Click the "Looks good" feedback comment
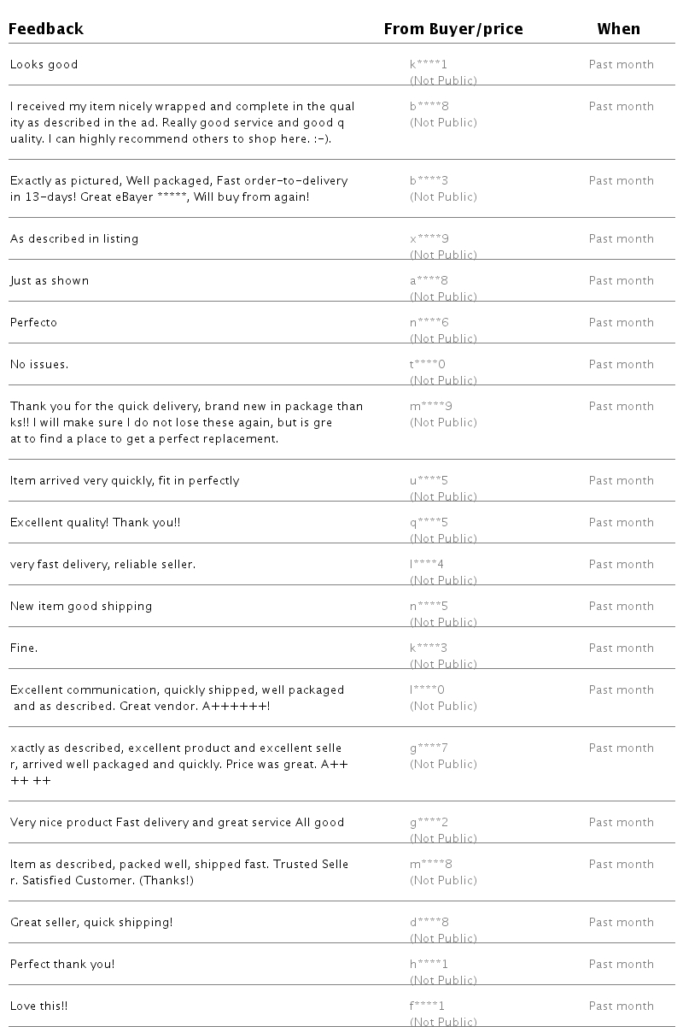Image resolution: width=683 pixels, height=1027 pixels. (x=44, y=64)
